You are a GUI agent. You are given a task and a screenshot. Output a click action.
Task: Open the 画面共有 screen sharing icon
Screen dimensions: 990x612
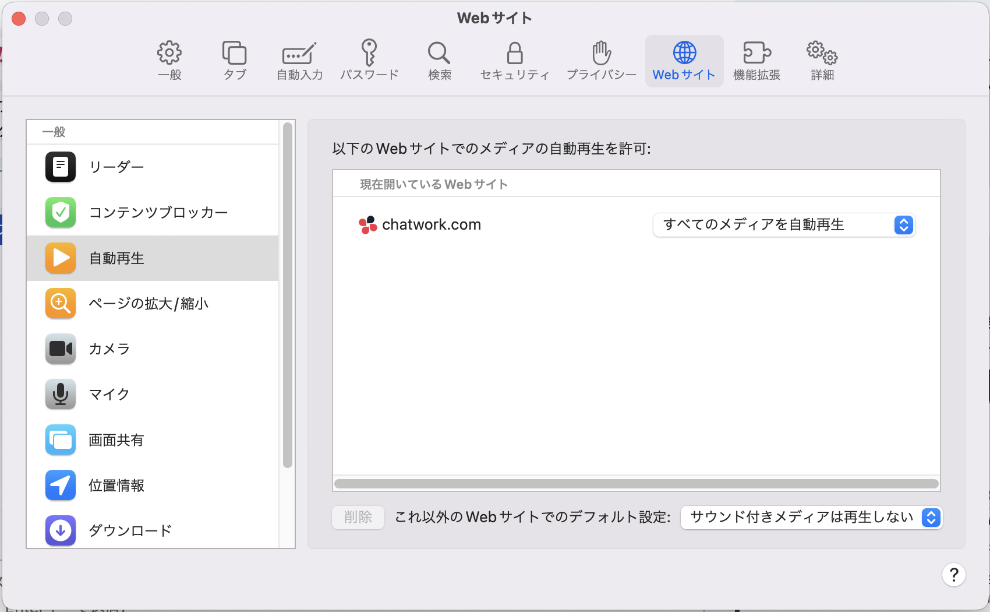coord(60,440)
